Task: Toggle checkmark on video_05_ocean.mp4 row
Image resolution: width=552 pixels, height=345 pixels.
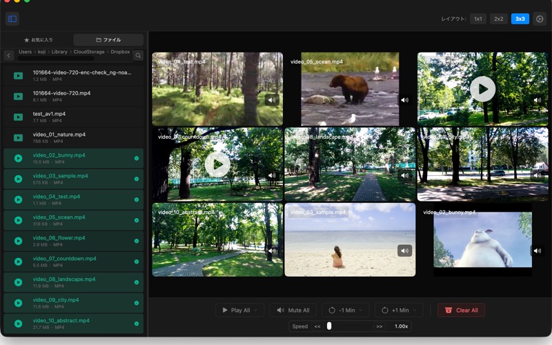Action: tap(136, 220)
